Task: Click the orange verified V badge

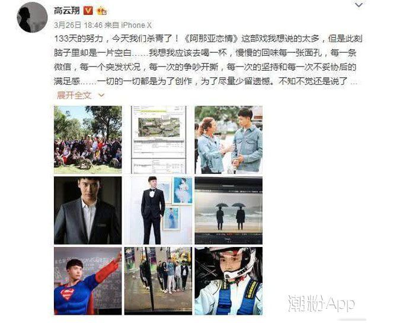Action: [88, 11]
